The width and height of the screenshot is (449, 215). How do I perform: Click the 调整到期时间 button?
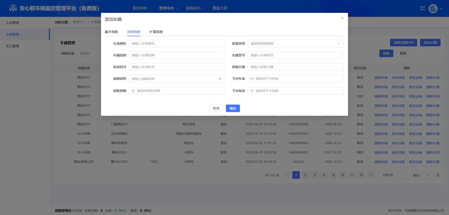click(x=403, y=43)
